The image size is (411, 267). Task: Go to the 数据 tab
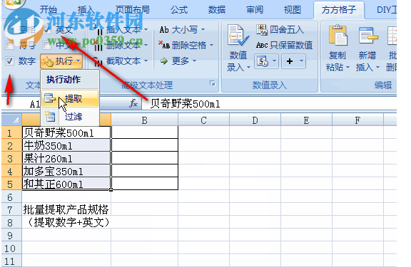tap(217, 10)
